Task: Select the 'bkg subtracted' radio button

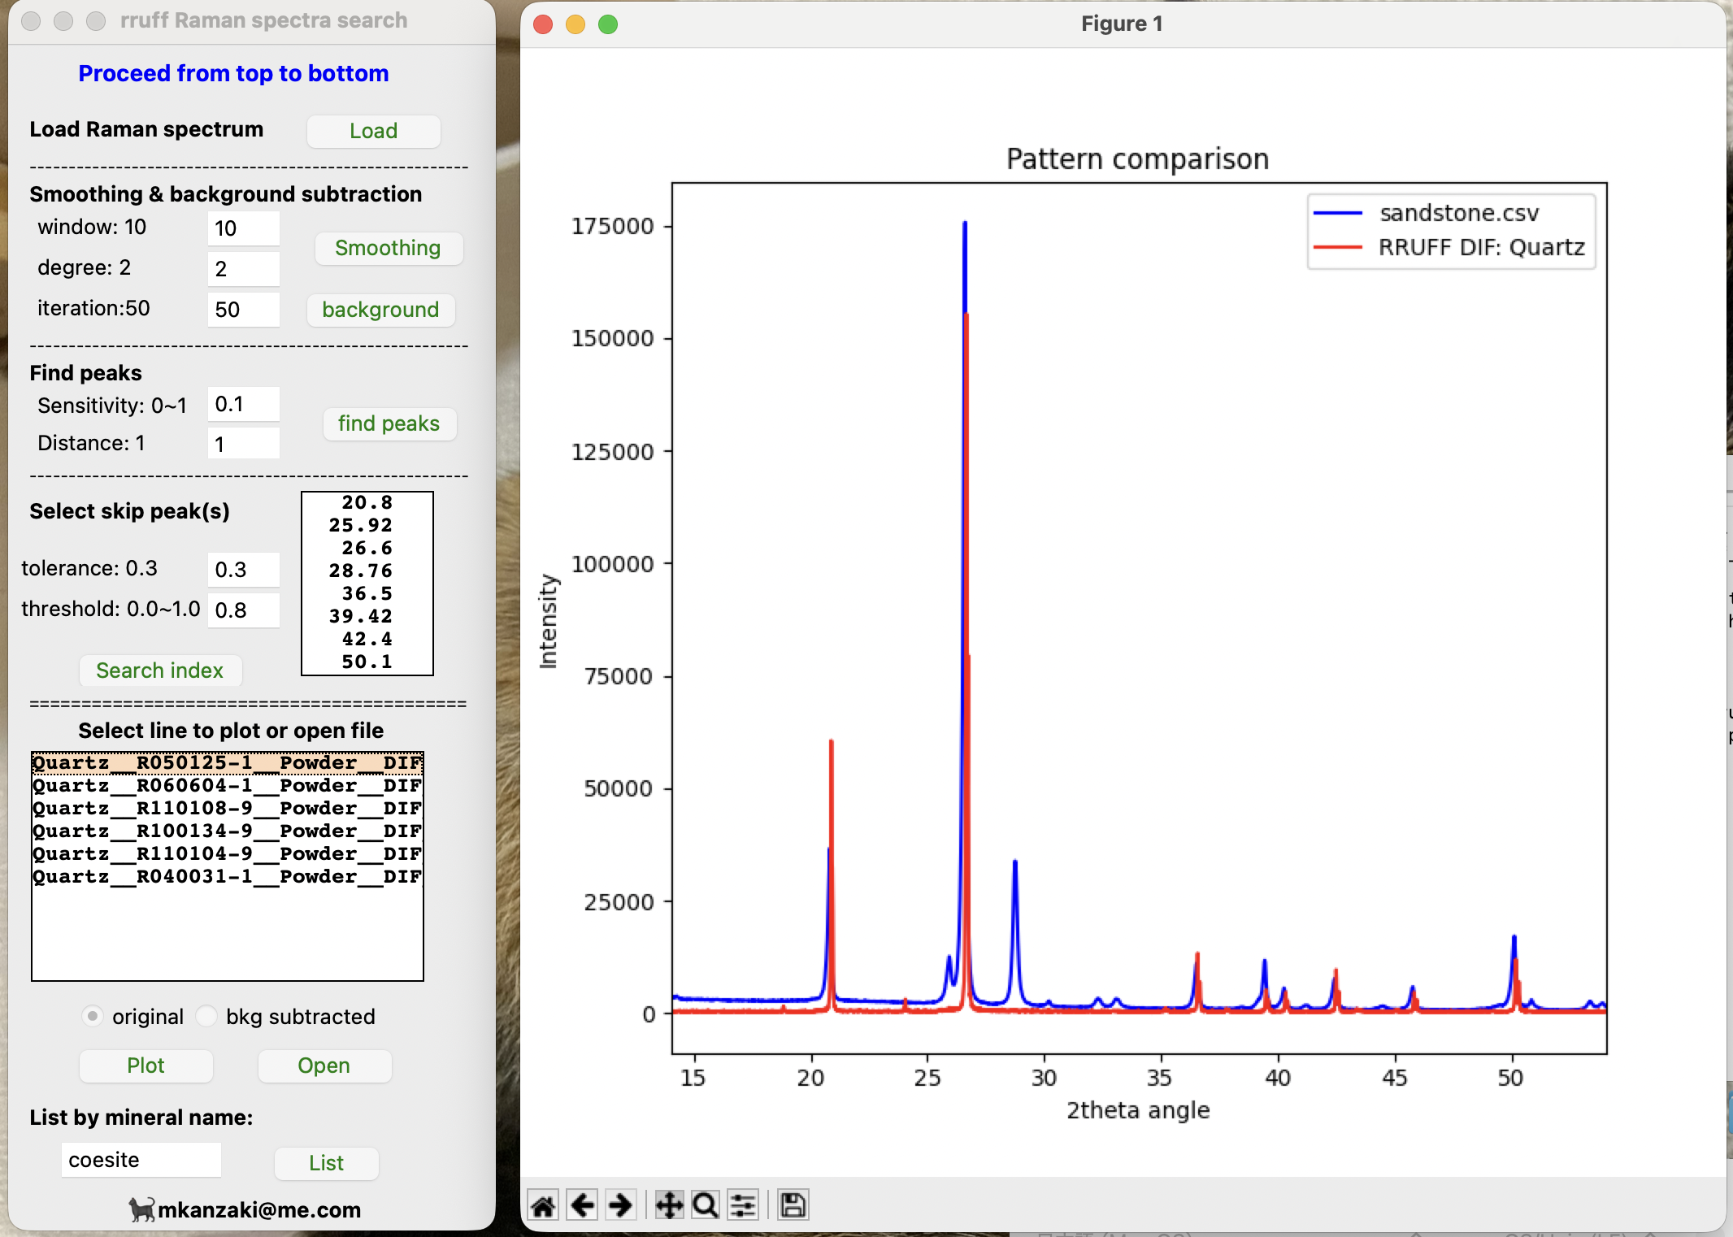Action: pos(207,1016)
